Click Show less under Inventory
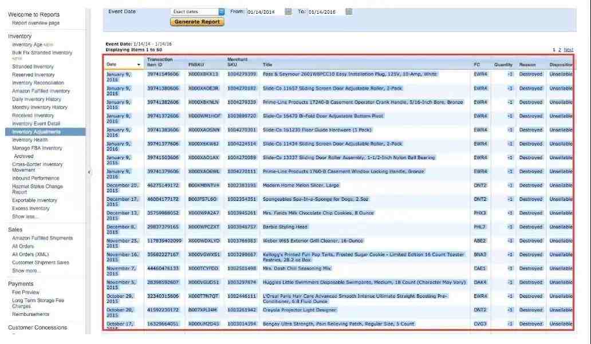 point(25,217)
